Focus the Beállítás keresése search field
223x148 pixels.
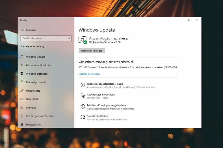tap(46, 38)
